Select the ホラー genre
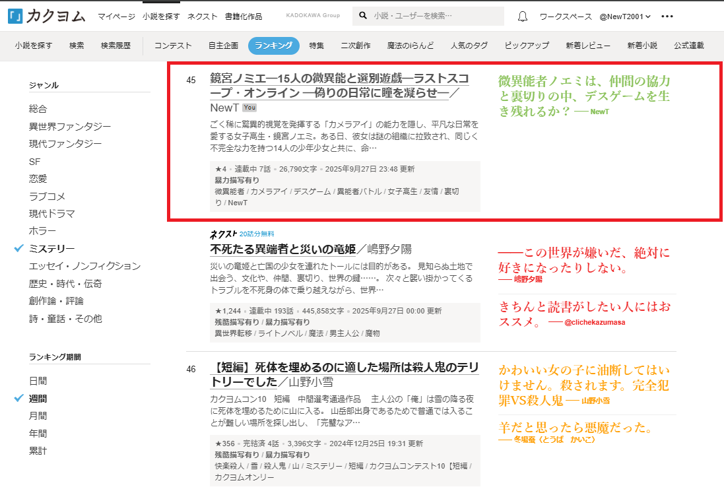The image size is (724, 495). [x=42, y=231]
